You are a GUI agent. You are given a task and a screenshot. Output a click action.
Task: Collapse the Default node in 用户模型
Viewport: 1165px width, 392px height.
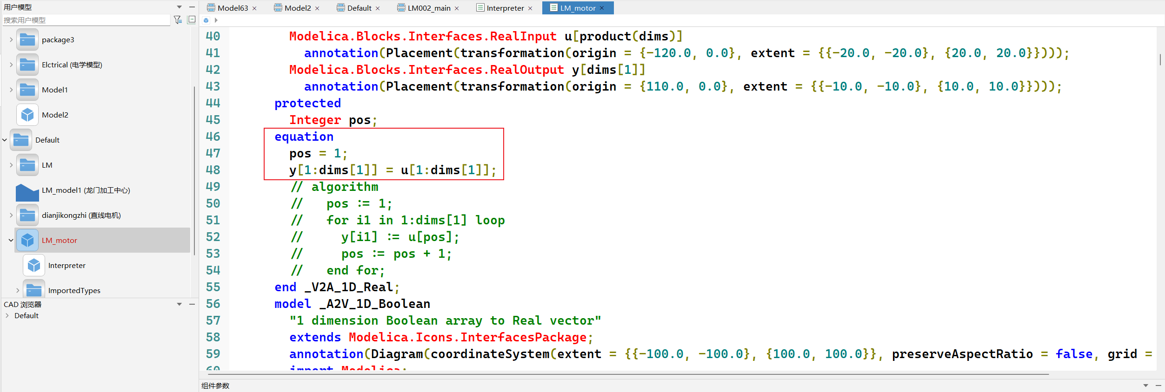point(5,140)
